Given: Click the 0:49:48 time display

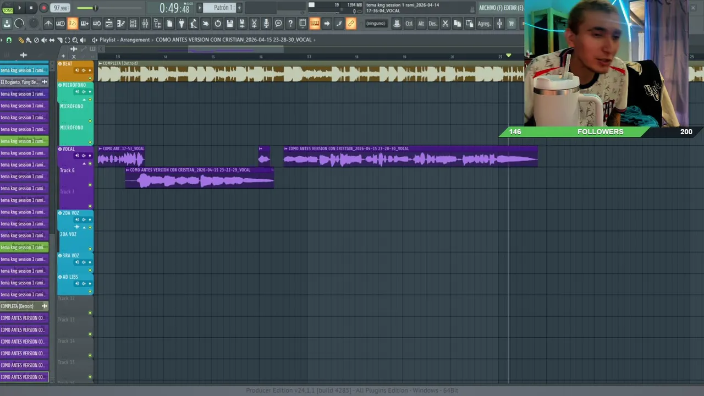Looking at the screenshot, I should pyautogui.click(x=174, y=8).
